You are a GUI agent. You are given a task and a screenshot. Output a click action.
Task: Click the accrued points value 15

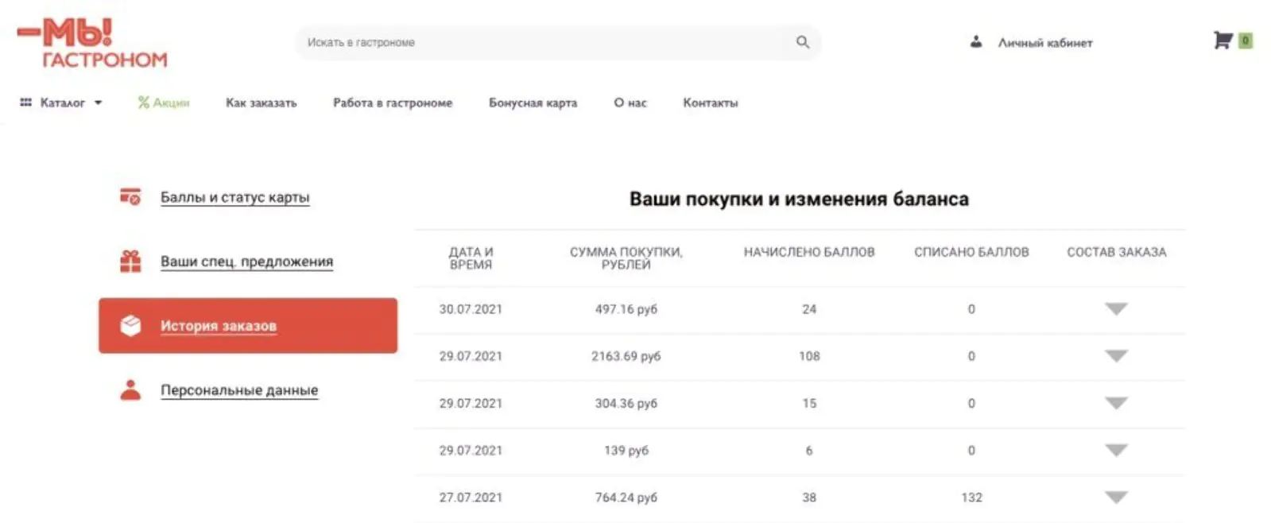pos(809,403)
